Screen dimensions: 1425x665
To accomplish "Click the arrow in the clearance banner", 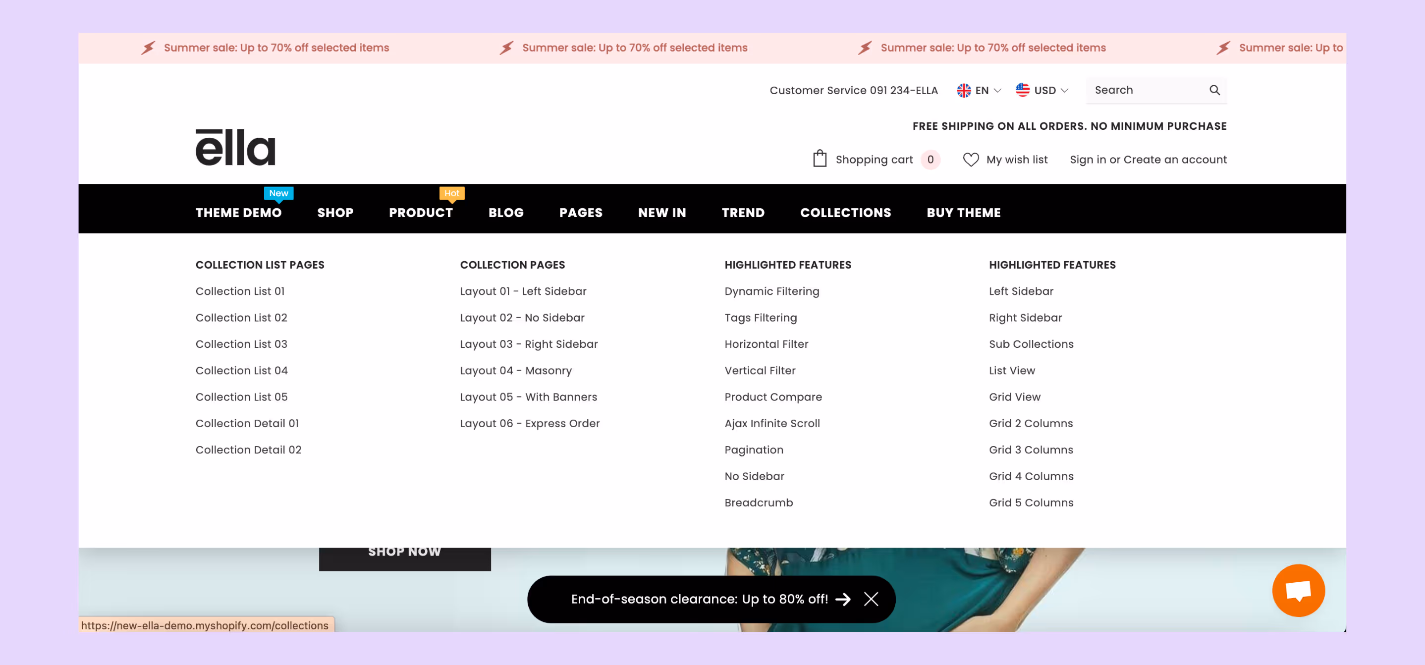I will pos(842,599).
